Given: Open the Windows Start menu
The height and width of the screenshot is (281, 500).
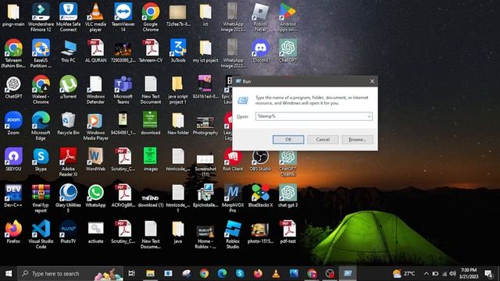Looking at the screenshot, I should 9,273.
